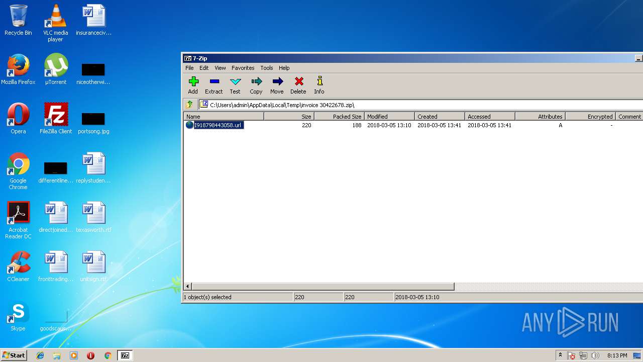Select the fronttrading... Word document
The height and width of the screenshot is (362, 643).
tap(56, 266)
